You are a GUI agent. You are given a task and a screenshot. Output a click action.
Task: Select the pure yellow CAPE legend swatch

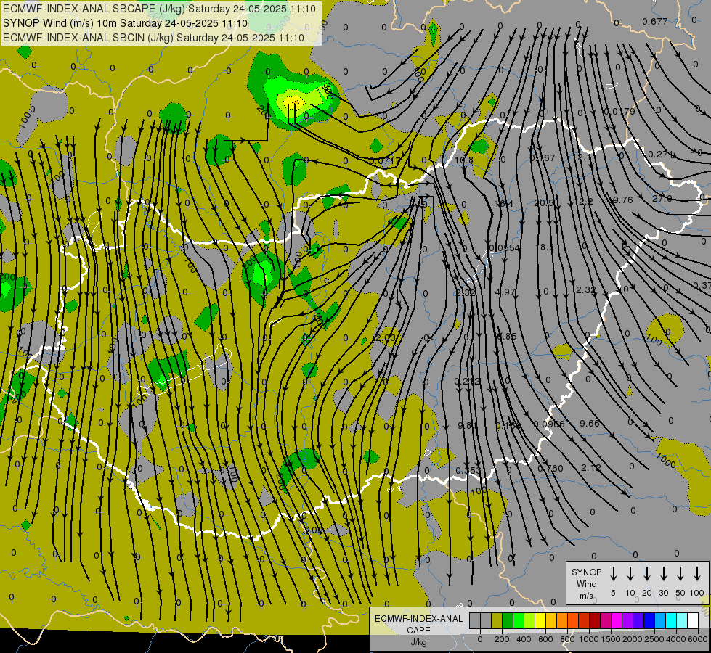(x=540, y=620)
